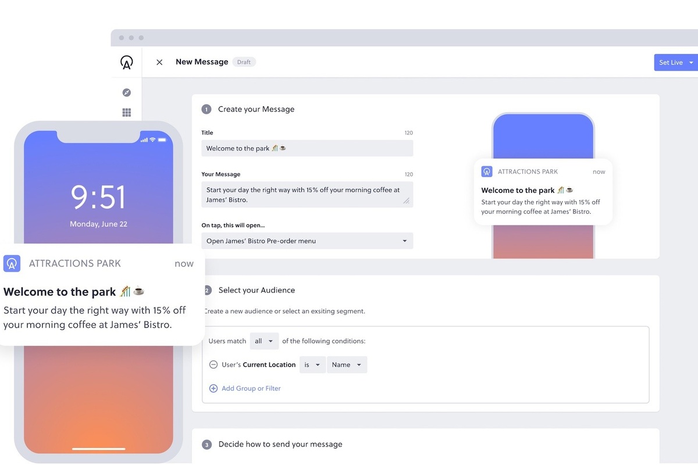Expand the Set Live dropdown arrow
Image resolution: width=698 pixels, height=465 pixels.
pos(691,63)
